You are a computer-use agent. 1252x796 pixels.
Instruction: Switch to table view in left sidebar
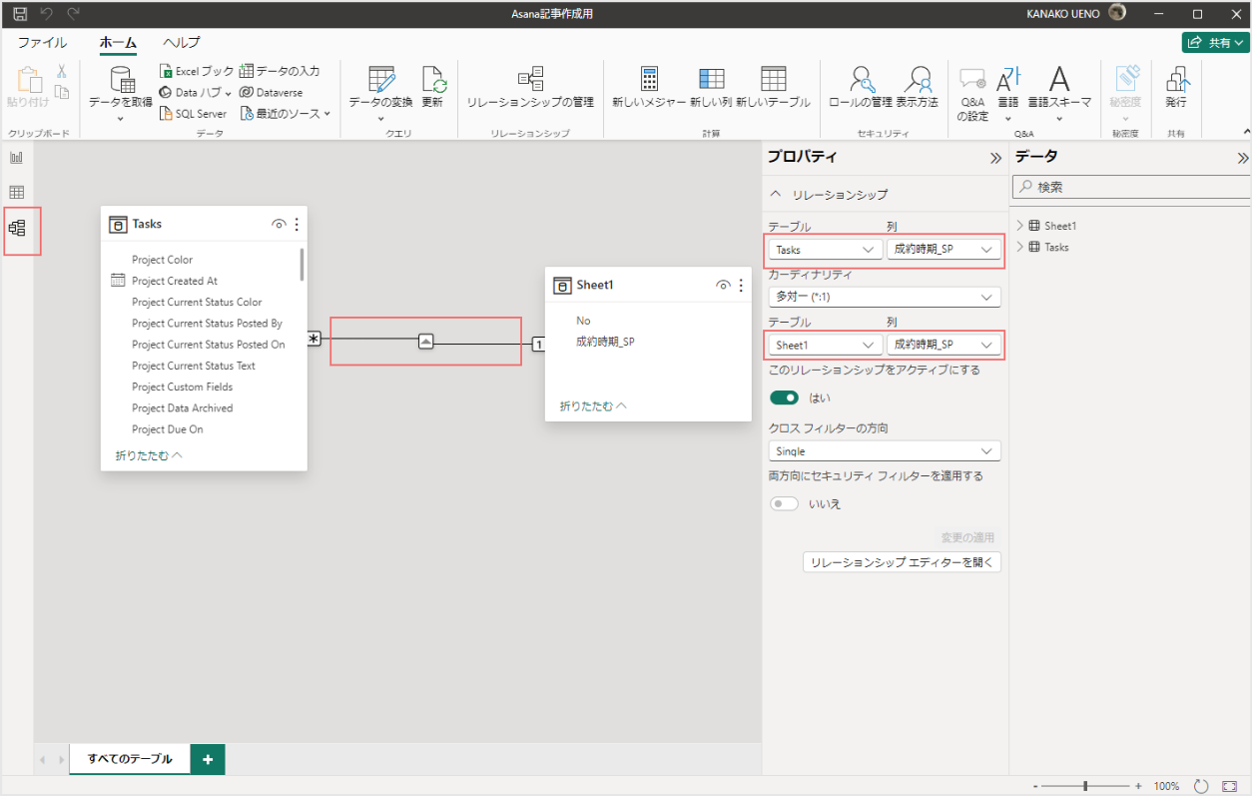click(17, 192)
